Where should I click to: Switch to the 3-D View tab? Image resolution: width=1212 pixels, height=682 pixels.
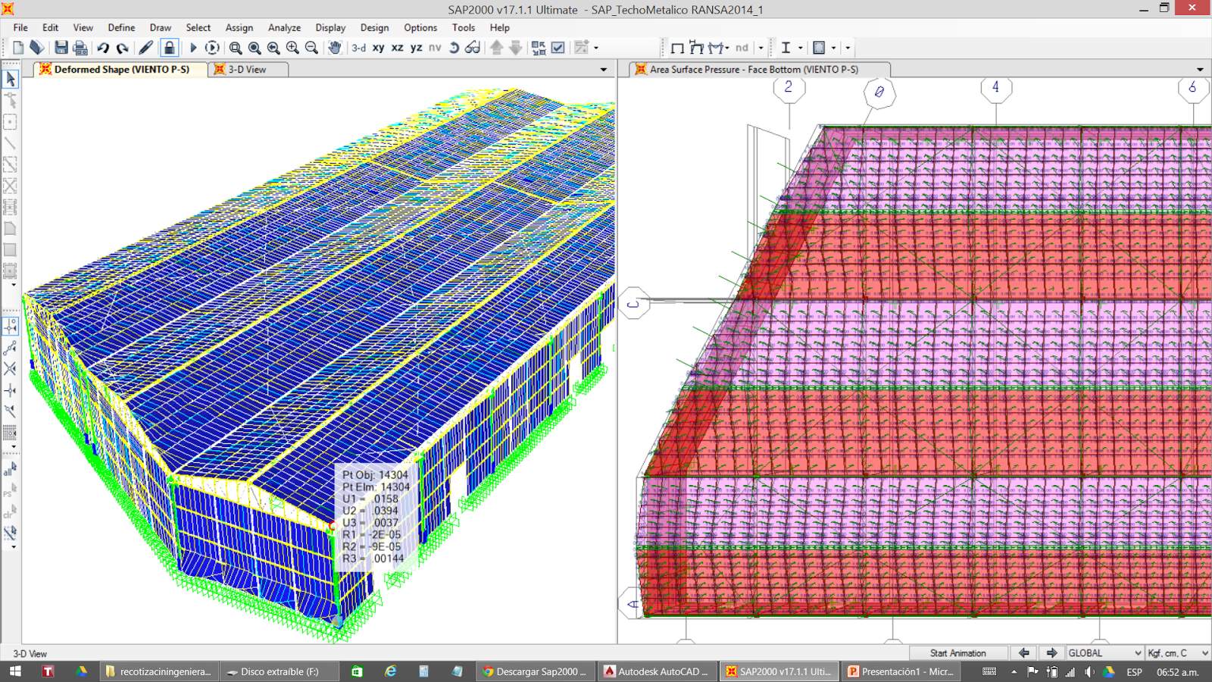[x=247, y=69]
